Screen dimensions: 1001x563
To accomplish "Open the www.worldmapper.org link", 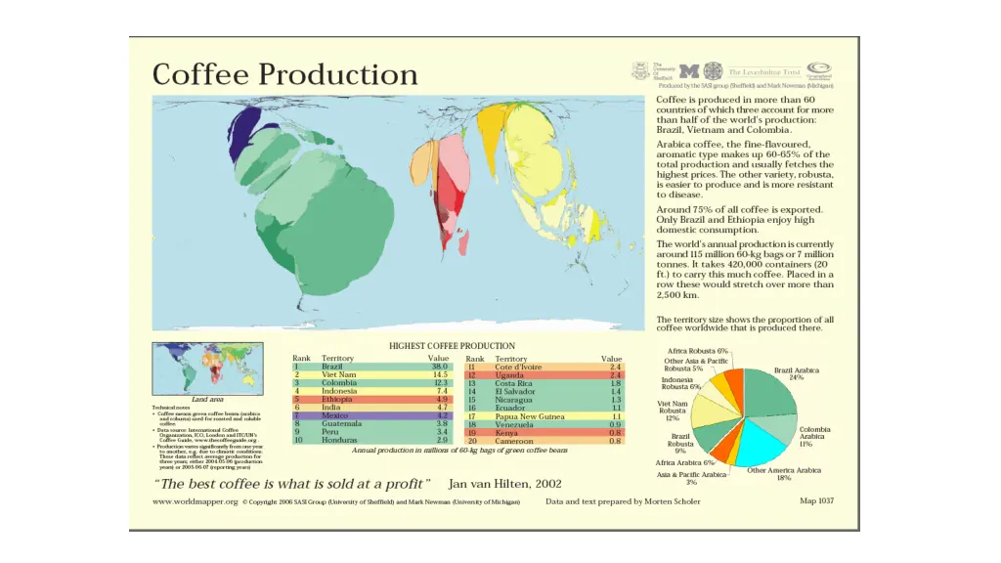I will (x=195, y=501).
